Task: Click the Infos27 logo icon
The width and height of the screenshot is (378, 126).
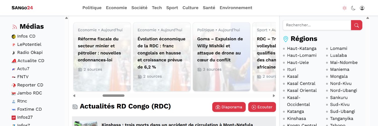Action: [14, 117]
